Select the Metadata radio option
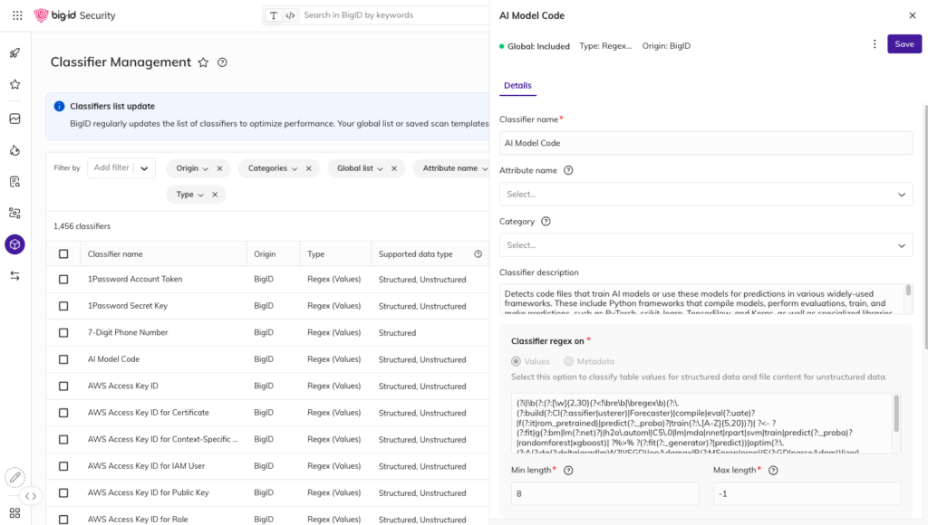Screen dimensions: 928x525 coord(570,361)
